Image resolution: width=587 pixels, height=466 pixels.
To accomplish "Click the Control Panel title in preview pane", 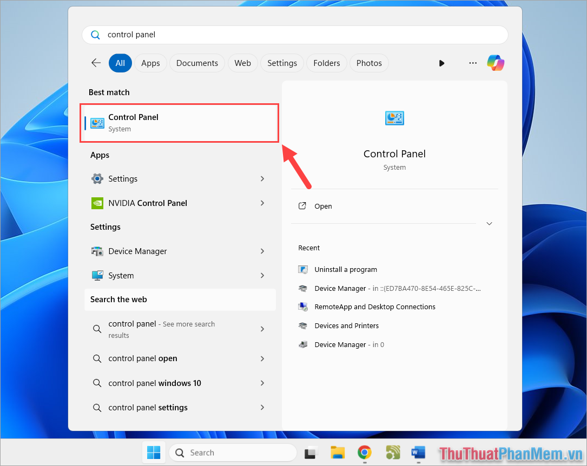I will click(x=394, y=154).
